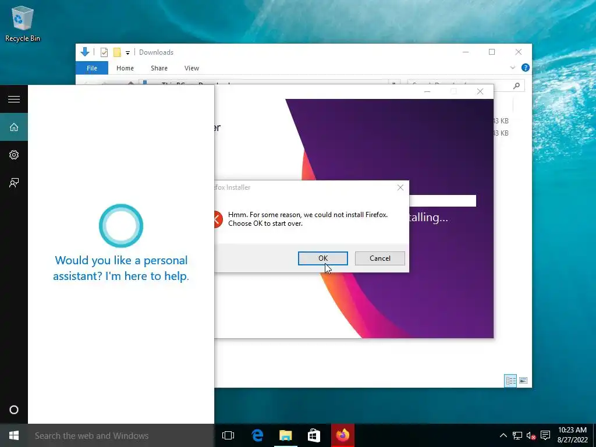Open Task View from the taskbar
This screenshot has width=596, height=447.
[x=228, y=435]
